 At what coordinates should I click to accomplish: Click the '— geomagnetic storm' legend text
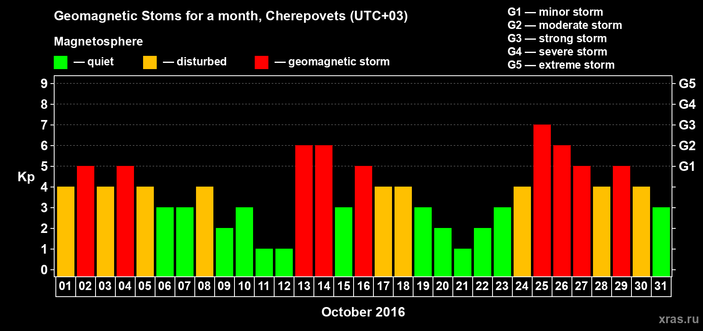pyautogui.click(x=332, y=62)
